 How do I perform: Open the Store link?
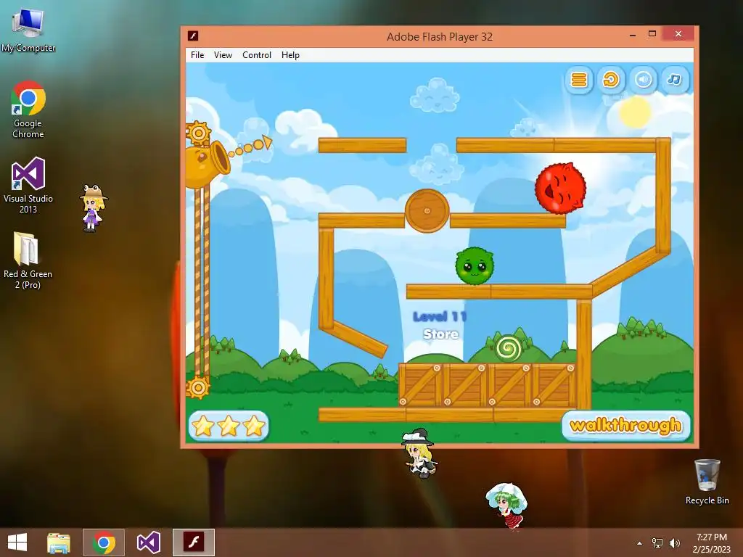(x=440, y=334)
